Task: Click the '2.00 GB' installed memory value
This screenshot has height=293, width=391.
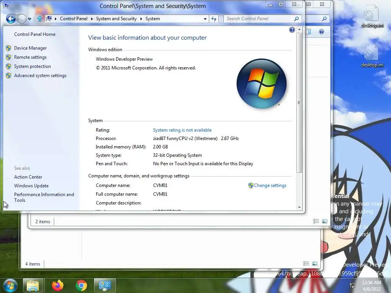Action: point(160,147)
